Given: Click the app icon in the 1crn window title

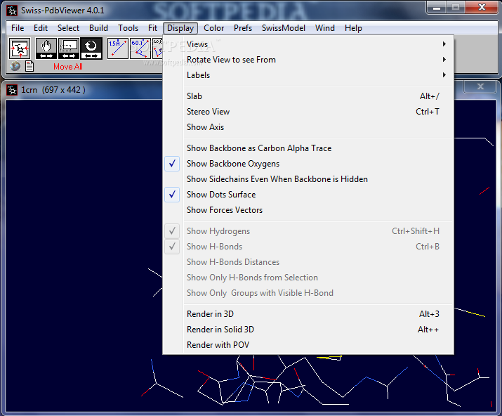Looking at the screenshot, I should pos(12,90).
